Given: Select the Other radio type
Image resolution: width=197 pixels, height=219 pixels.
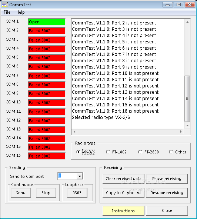Looking at the screenshot, I should click(177, 152).
